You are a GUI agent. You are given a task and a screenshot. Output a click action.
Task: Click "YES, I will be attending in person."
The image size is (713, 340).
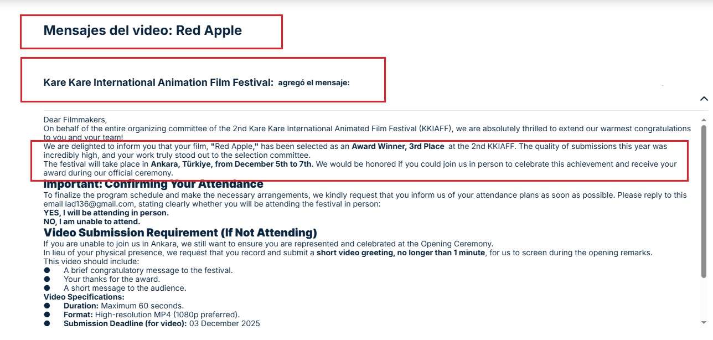click(106, 213)
